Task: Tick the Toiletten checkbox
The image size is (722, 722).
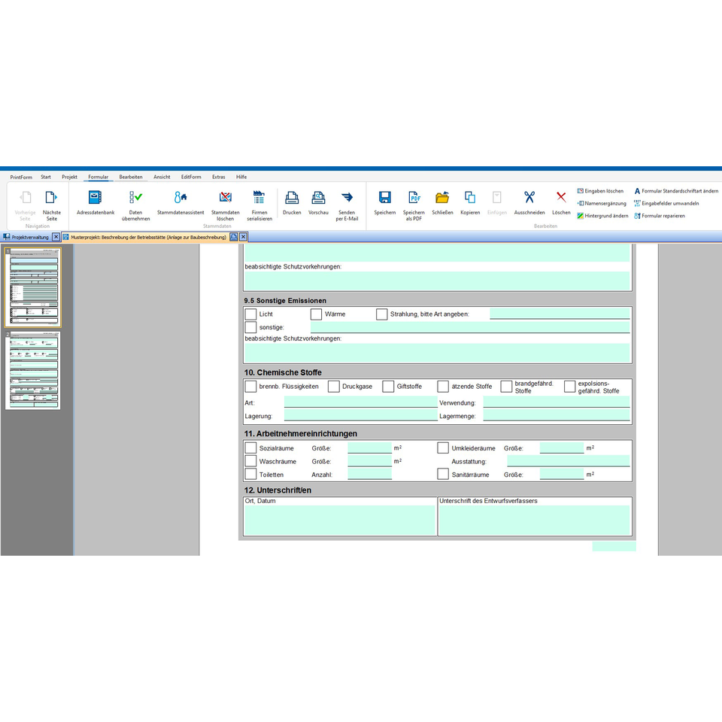Action: [x=250, y=474]
